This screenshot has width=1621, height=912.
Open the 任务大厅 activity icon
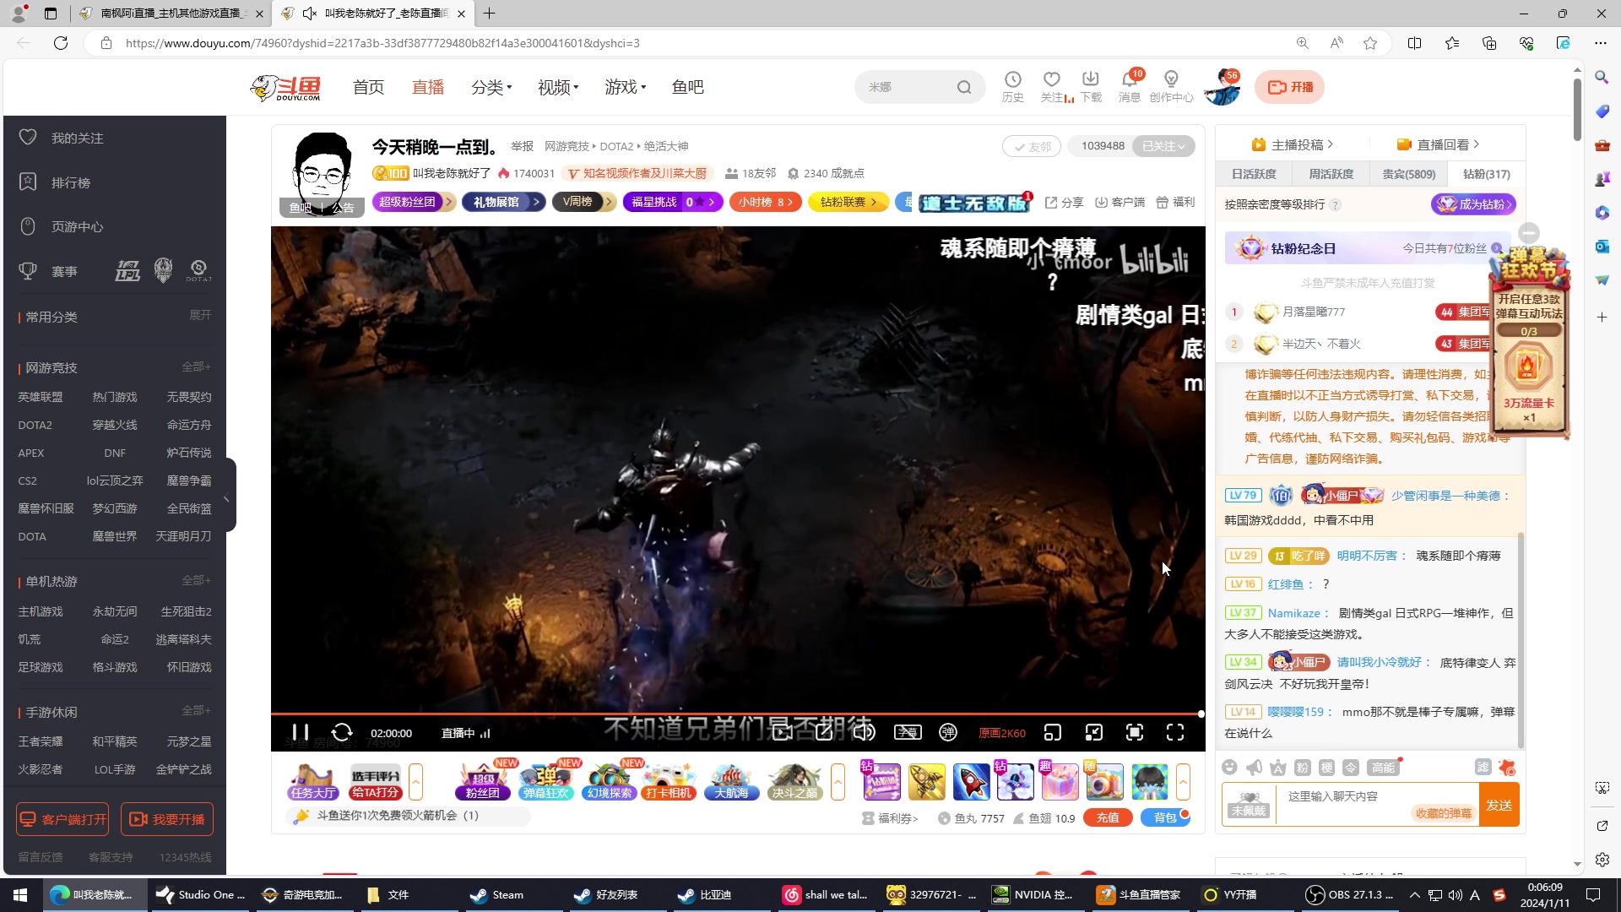[x=312, y=781]
